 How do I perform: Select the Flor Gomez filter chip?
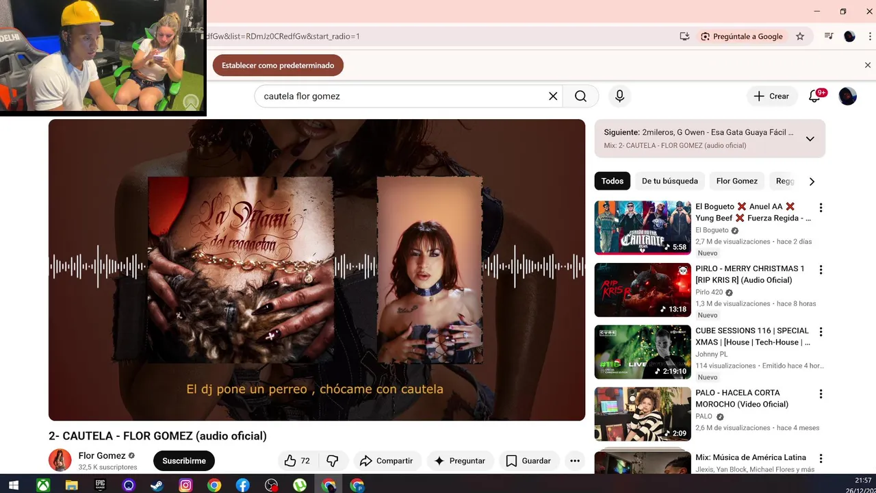[x=737, y=181]
